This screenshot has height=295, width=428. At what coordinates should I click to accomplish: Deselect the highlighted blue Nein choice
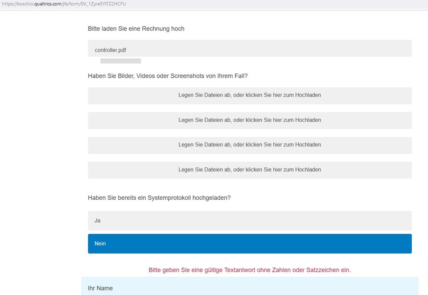tap(249, 243)
